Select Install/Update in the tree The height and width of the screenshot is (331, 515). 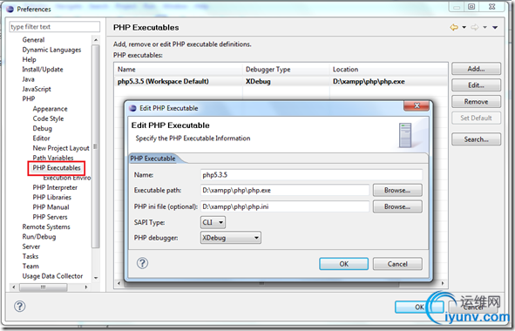[x=43, y=70]
